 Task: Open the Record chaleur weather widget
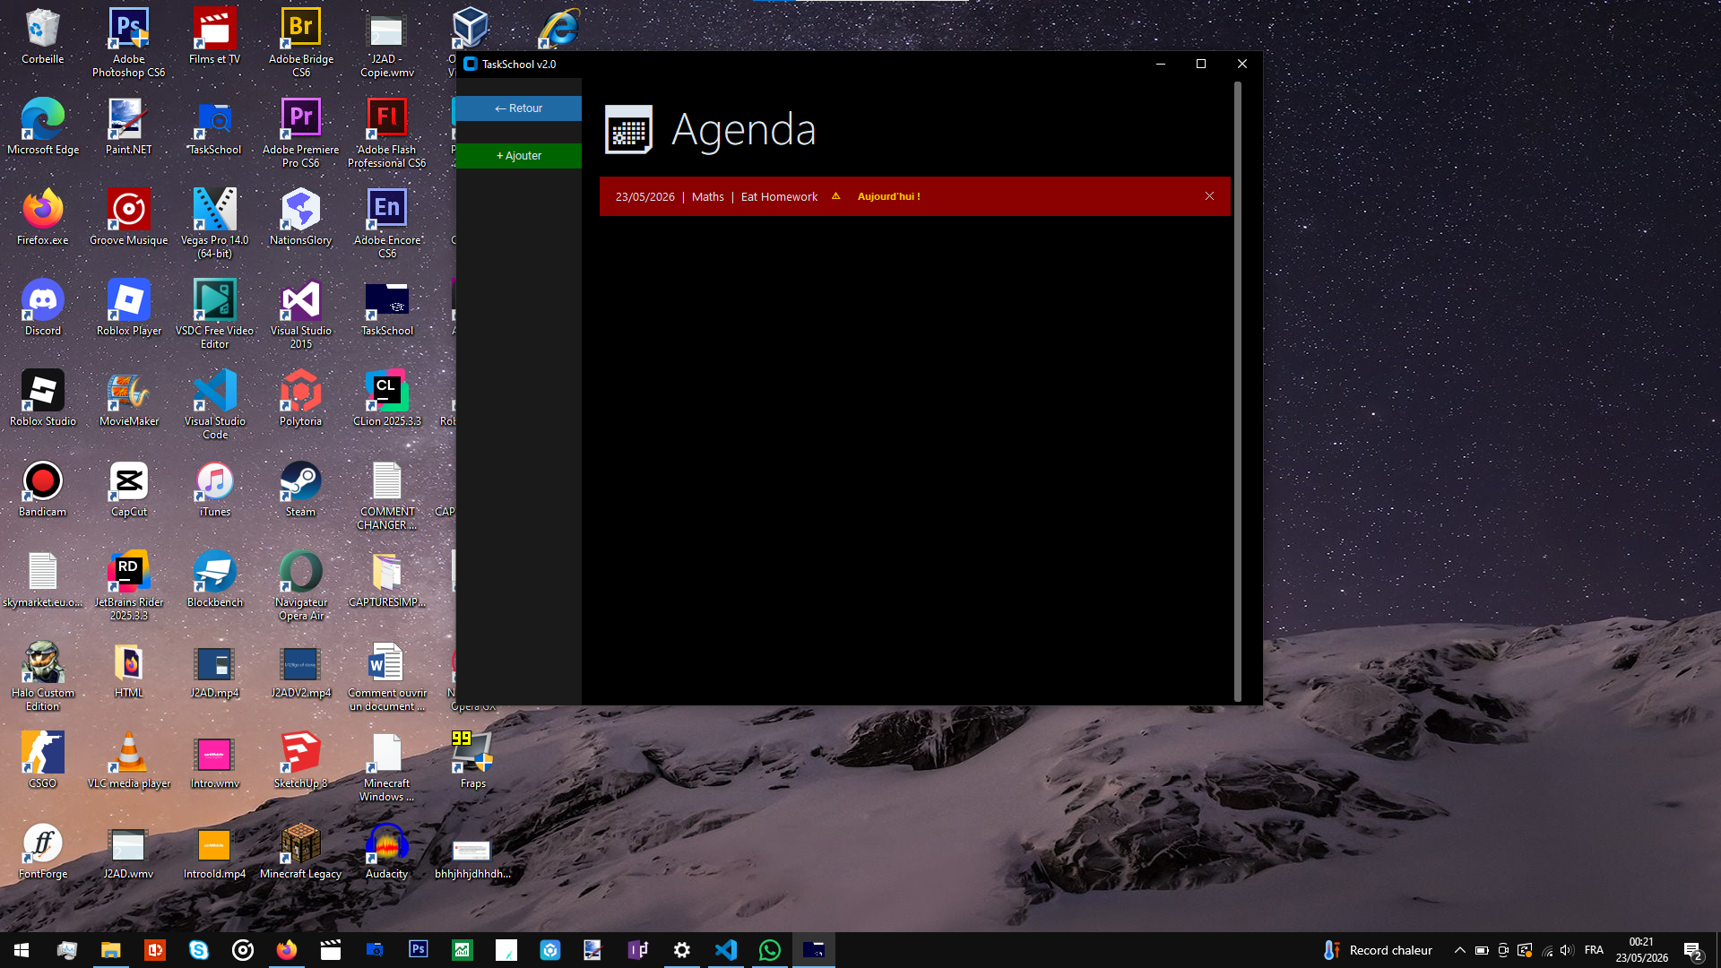click(x=1379, y=950)
